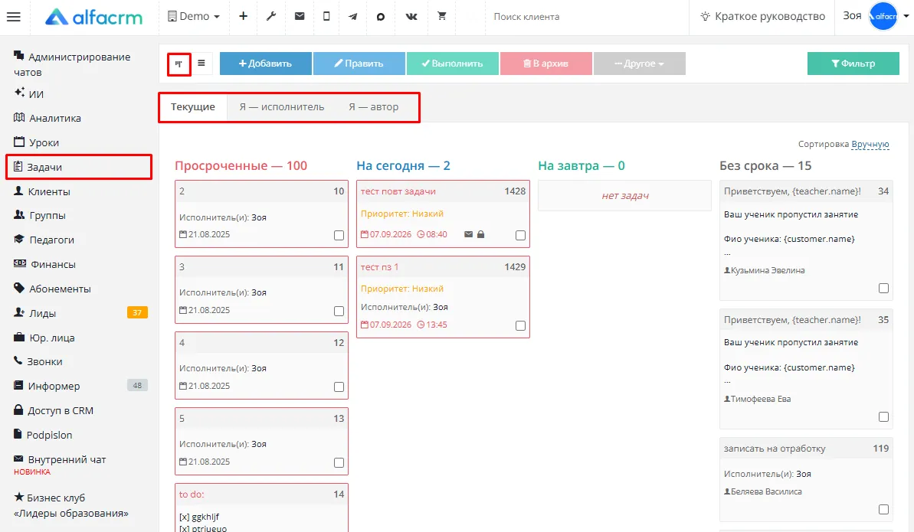Select checkbox for task 1429
Image resolution: width=914 pixels, height=532 pixels.
pos(520,326)
